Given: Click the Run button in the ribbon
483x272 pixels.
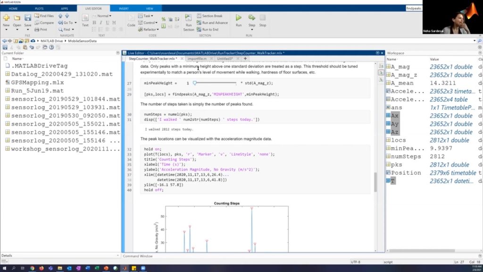Looking at the screenshot, I should pyautogui.click(x=239, y=20).
